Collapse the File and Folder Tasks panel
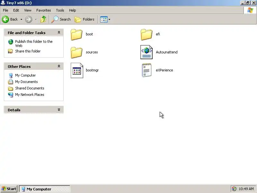 click(x=59, y=32)
